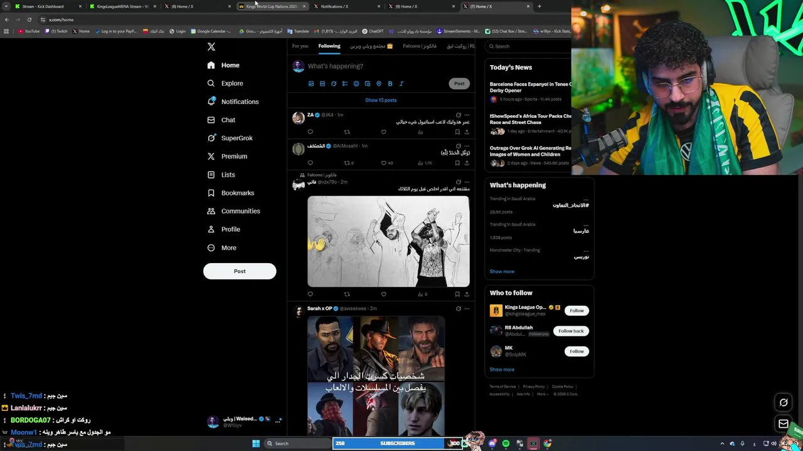Open IShowSpeed's Africa Tour news item
Screen dimensions: 803x451
[x=531, y=119]
